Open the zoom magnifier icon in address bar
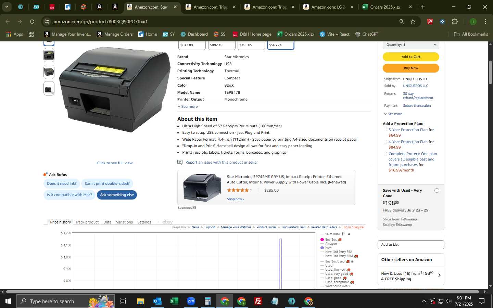 coord(402,22)
